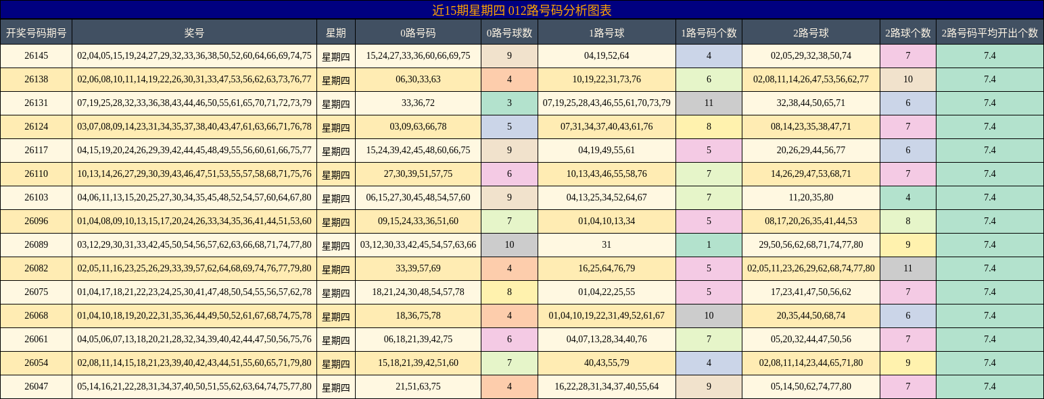Click 0路号码 cell 33,39,57,69
Viewport: 1044px width, 399px height.
pyautogui.click(x=418, y=269)
